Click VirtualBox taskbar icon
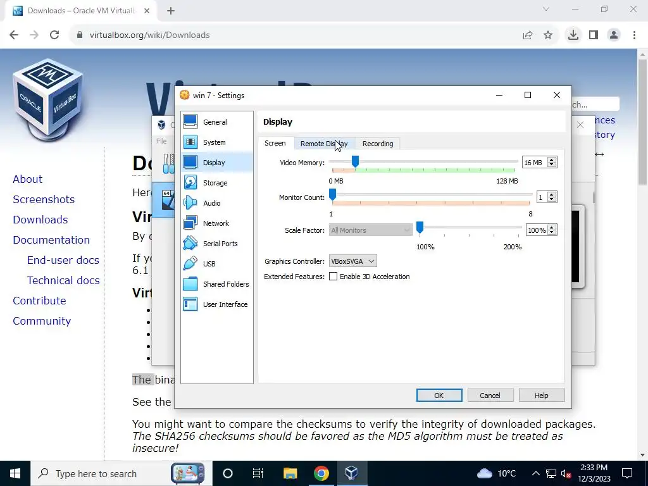648x486 pixels. [x=351, y=473]
